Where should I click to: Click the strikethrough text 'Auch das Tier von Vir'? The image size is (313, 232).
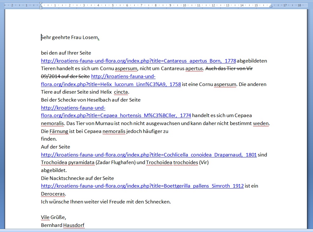pos(229,69)
